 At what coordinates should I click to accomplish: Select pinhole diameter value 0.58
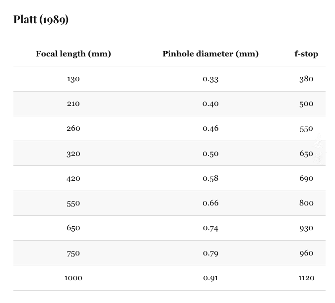tap(210, 178)
